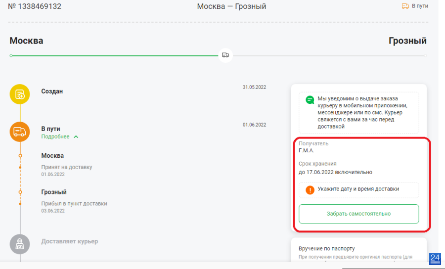Screen dimensions: 445x269
Task: Click the orange truck icon by the top 'В пути' status
Action: click(x=405, y=6)
